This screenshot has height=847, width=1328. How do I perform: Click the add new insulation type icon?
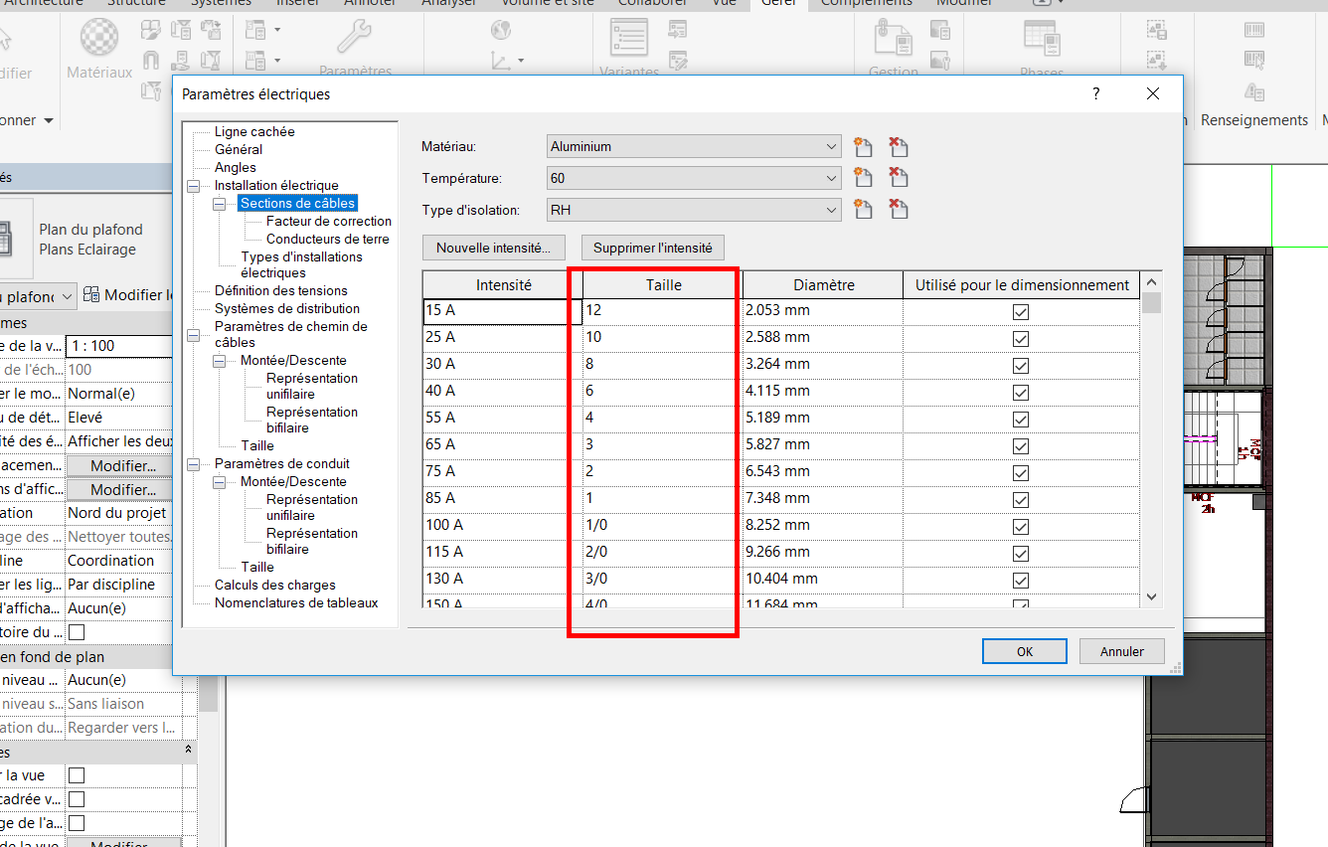click(863, 210)
